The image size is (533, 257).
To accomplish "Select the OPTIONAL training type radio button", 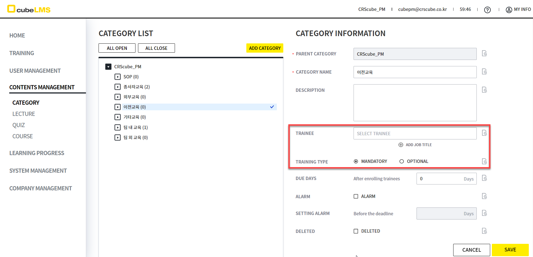I will (402, 161).
